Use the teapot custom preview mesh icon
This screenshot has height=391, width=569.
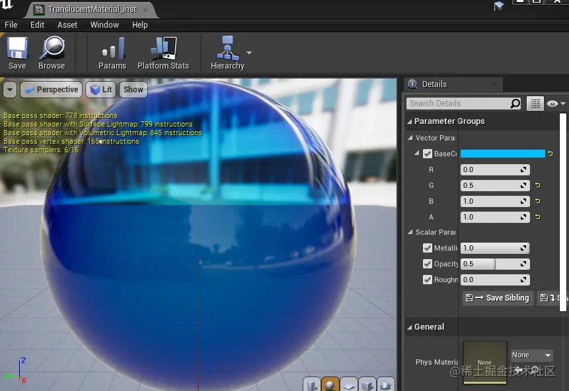click(x=385, y=384)
